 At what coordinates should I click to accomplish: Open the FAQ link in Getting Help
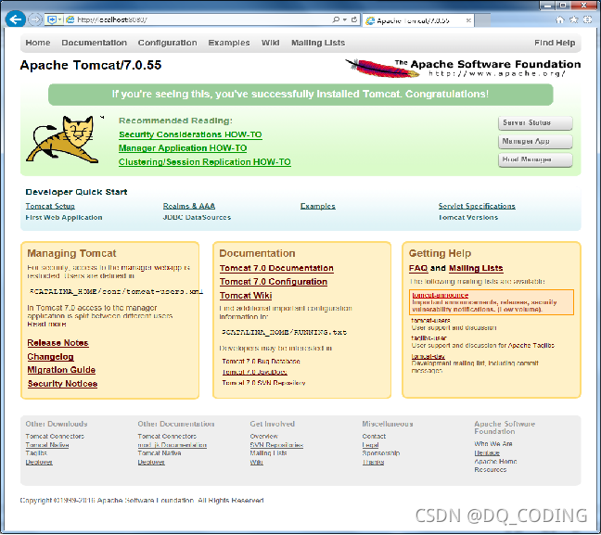(418, 268)
